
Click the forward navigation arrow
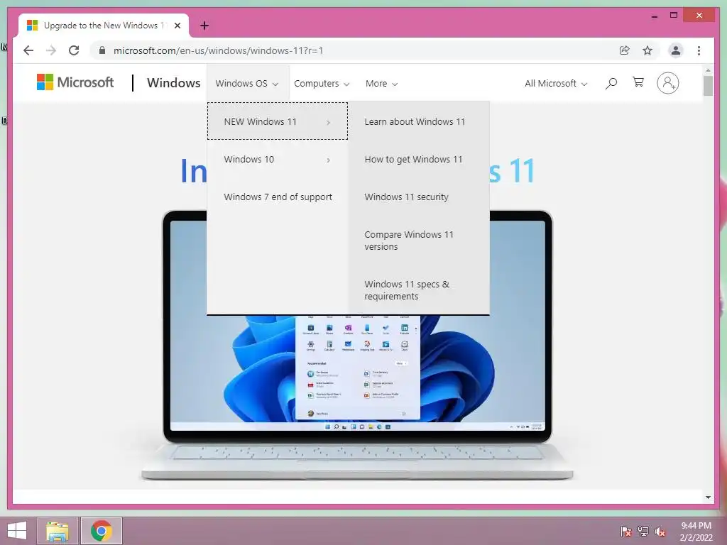pos(51,50)
